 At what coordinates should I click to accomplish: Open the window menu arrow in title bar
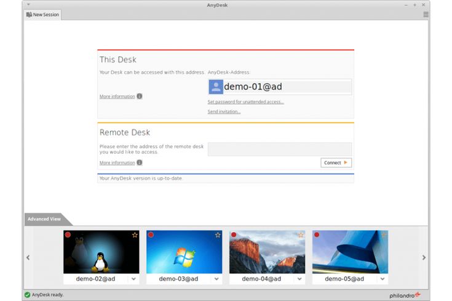tap(28, 5)
